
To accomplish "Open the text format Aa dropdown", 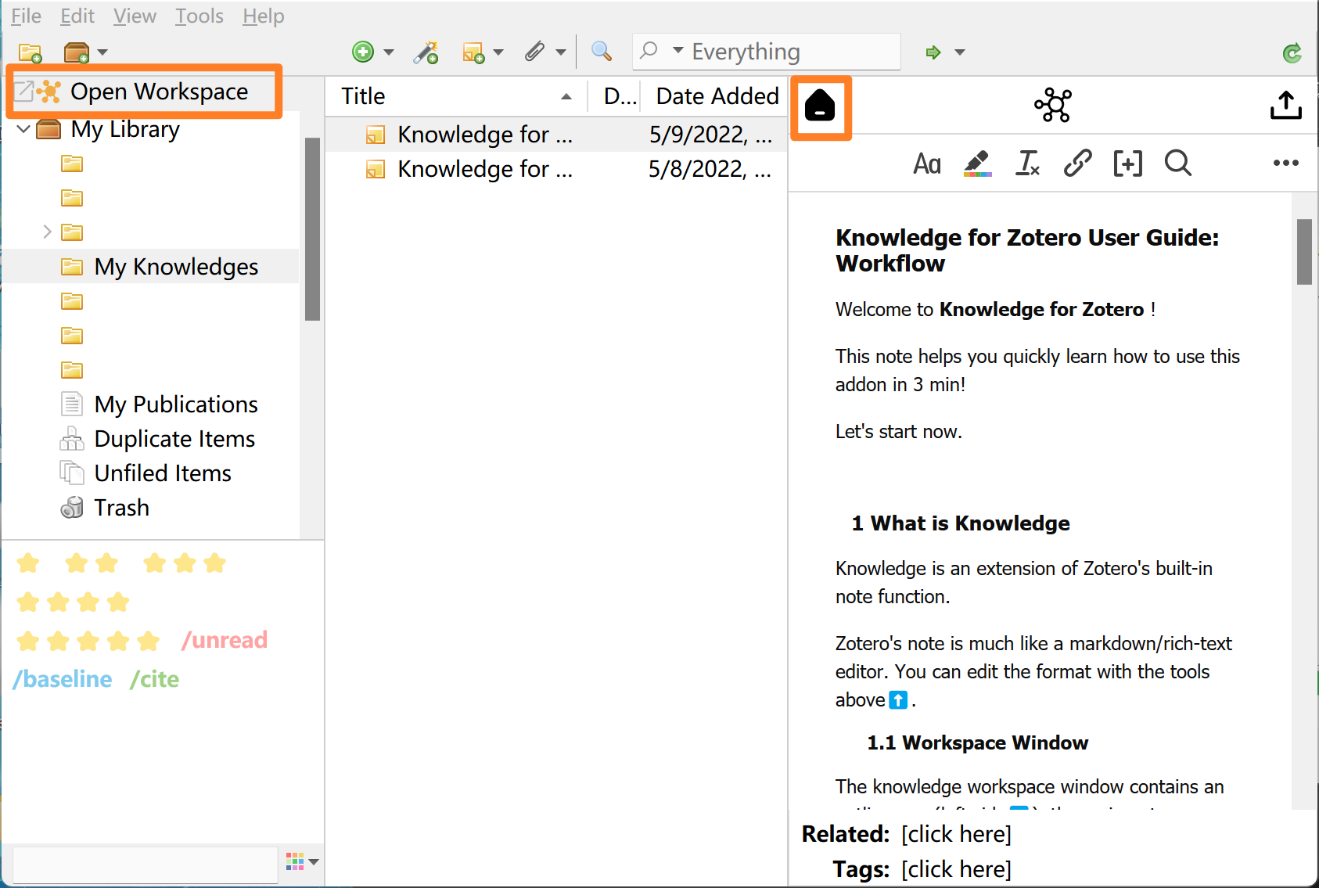I will [927, 164].
